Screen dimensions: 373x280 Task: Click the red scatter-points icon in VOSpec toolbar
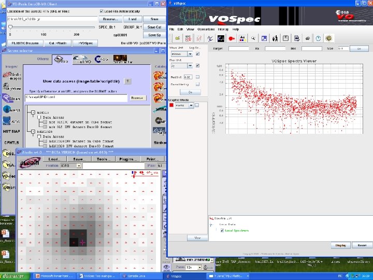pyautogui.click(x=199, y=38)
